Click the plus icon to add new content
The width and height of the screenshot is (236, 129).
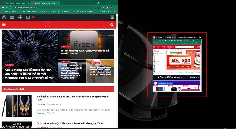click(20, 17)
